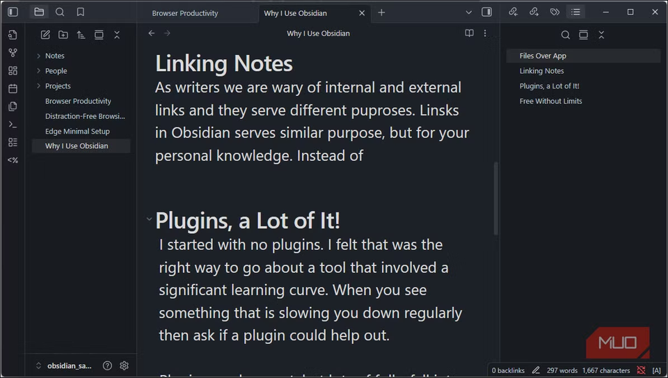Click the note title in header bar

coord(318,33)
